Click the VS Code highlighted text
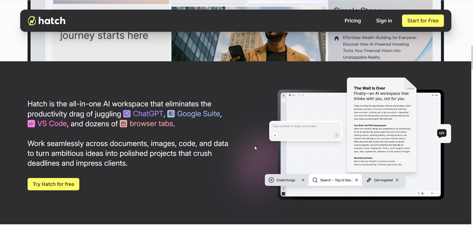473x227 pixels. tap(52, 124)
